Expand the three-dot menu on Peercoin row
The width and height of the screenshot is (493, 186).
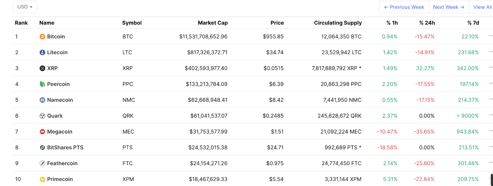(491, 83)
